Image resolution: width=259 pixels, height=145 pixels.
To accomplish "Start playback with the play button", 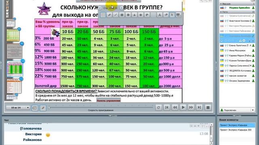I will click(183, 108).
